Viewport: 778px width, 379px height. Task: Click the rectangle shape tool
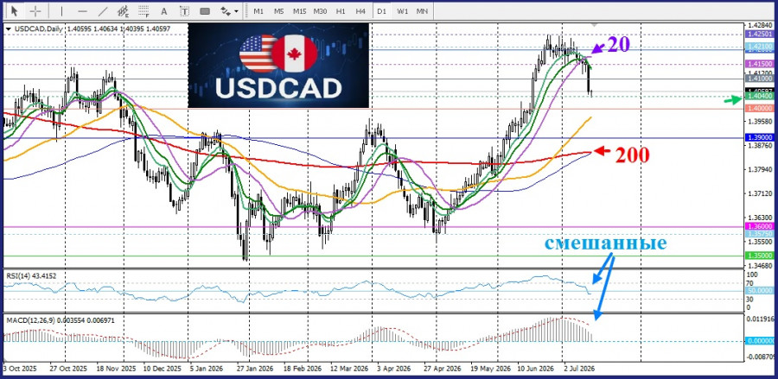tap(204, 10)
